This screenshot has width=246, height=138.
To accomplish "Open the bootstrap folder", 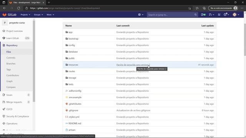I will pyautogui.click(x=73, y=39).
